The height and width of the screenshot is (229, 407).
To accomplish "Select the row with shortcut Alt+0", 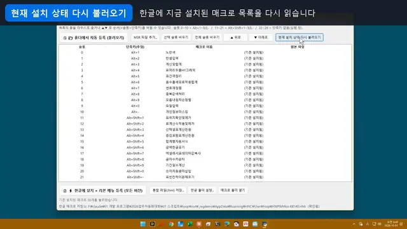I will coord(205,106).
